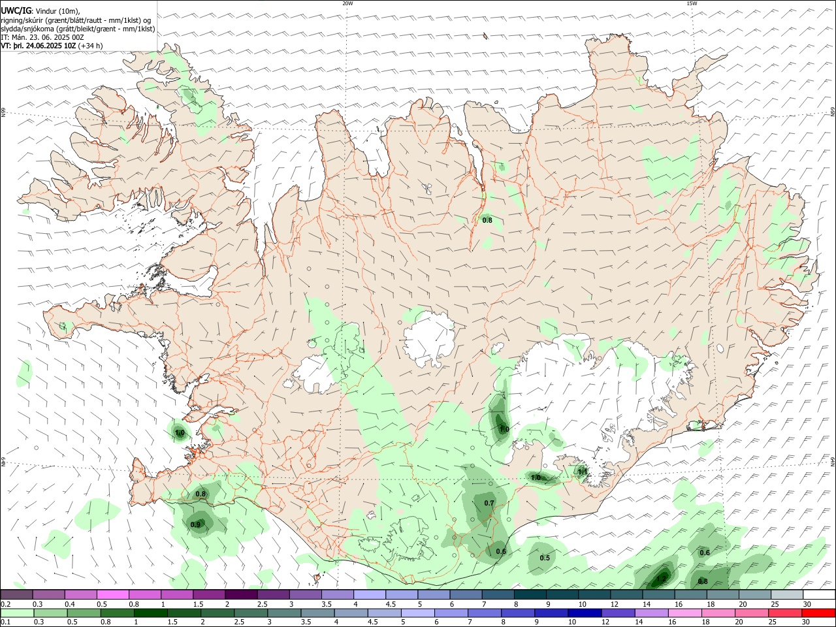The image size is (836, 627).
Task: Click the 0.7 precipitation value in the south
Action: [489, 503]
